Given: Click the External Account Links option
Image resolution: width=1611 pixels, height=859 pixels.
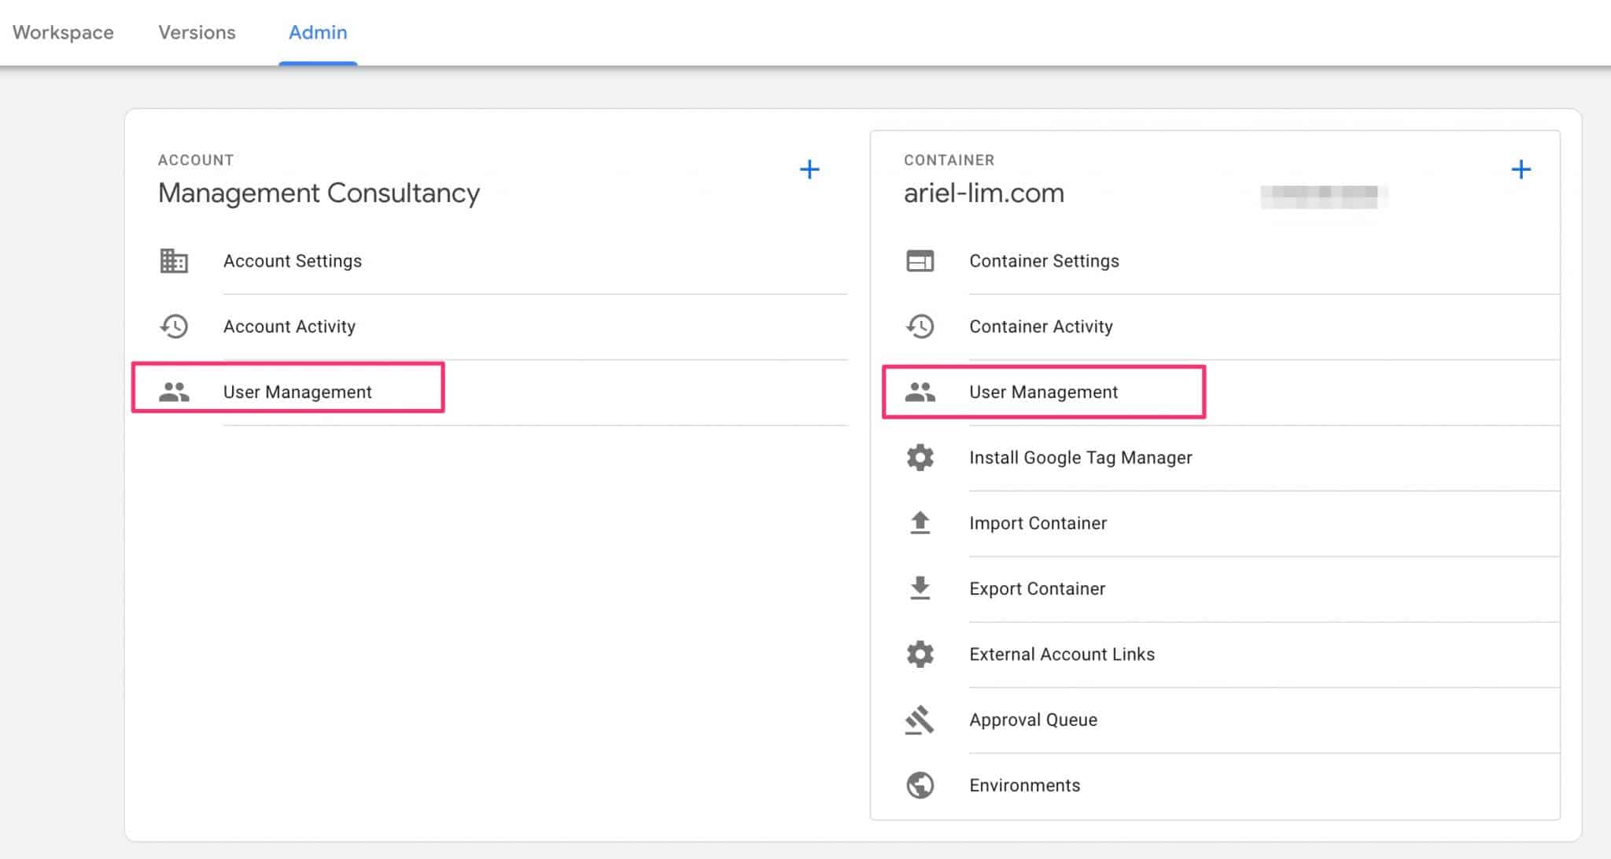Looking at the screenshot, I should [x=1062, y=654].
